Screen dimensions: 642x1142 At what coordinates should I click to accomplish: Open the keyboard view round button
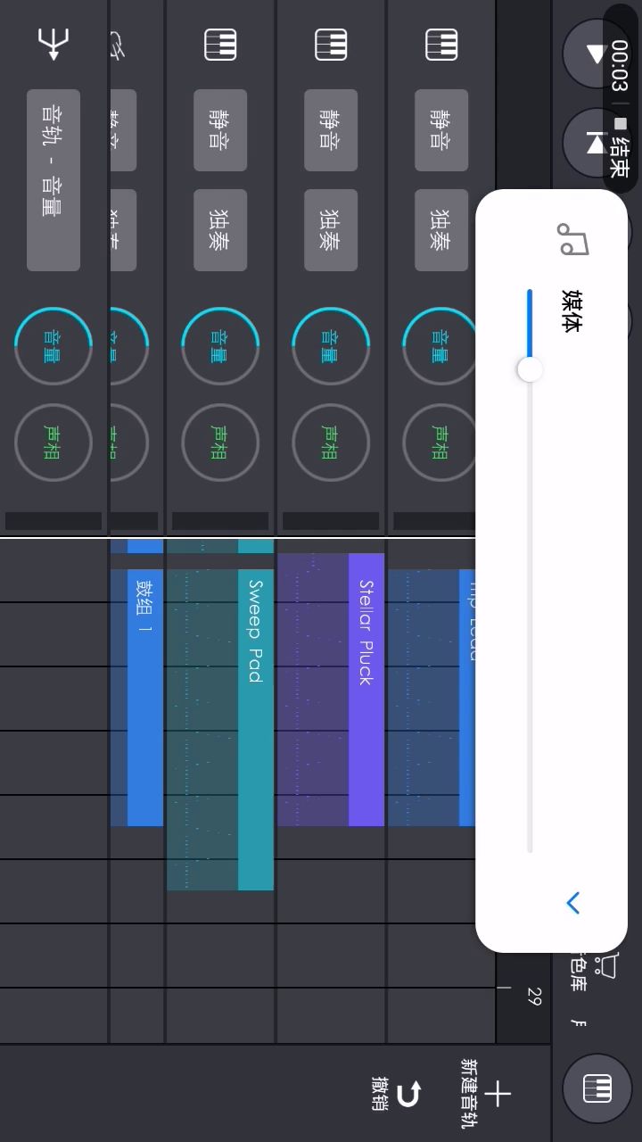click(x=597, y=1088)
